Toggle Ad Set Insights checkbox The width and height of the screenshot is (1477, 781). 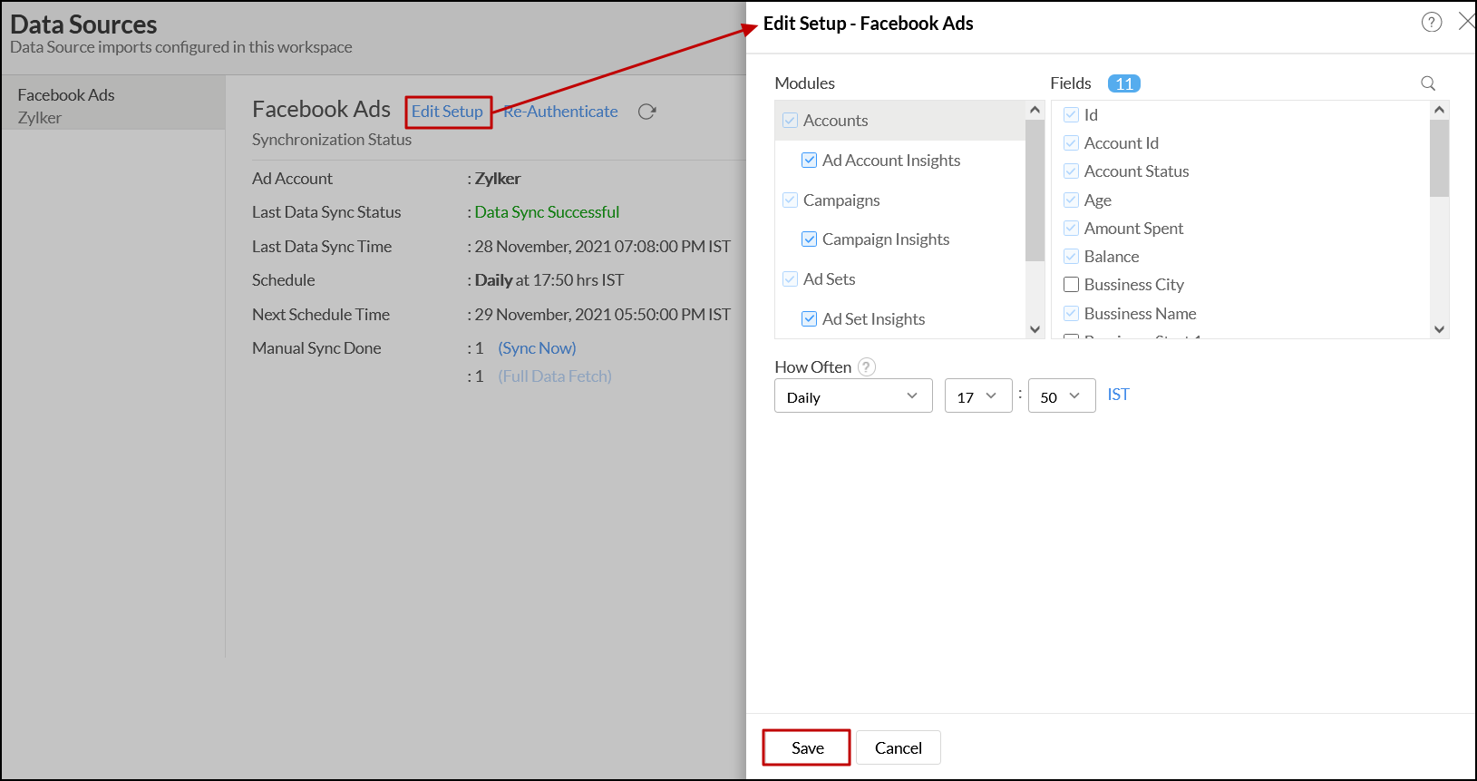point(809,319)
